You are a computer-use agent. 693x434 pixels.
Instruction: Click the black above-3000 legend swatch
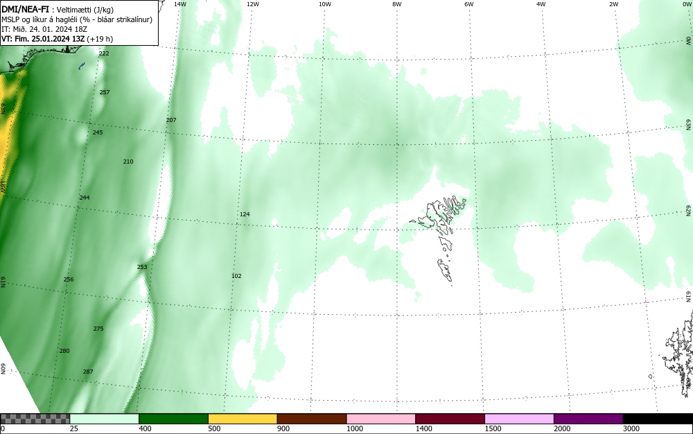point(658,419)
